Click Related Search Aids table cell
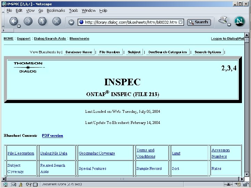This screenshot has width=251, height=188. (x=57, y=169)
